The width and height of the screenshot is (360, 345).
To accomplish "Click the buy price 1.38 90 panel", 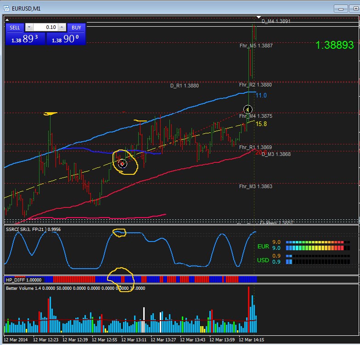I will tap(66, 39).
